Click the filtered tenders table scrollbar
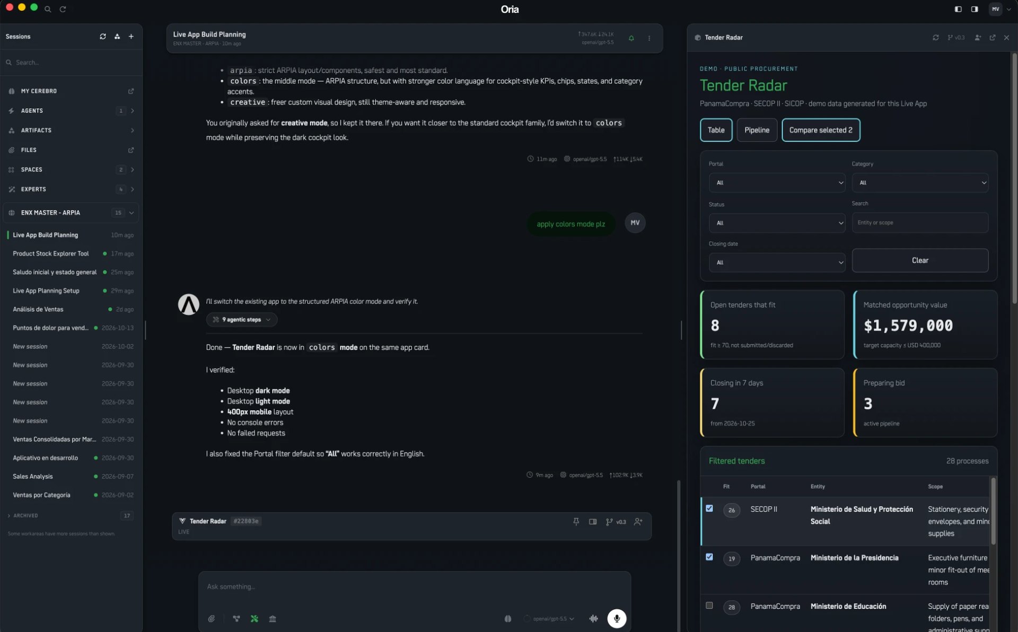1018x632 pixels. click(993, 511)
